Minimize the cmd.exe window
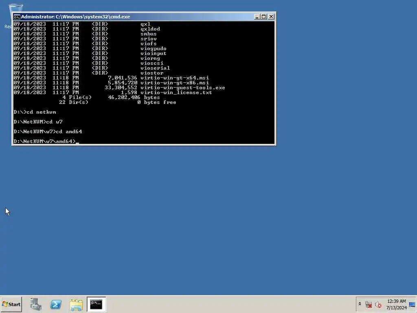 [x=257, y=16]
